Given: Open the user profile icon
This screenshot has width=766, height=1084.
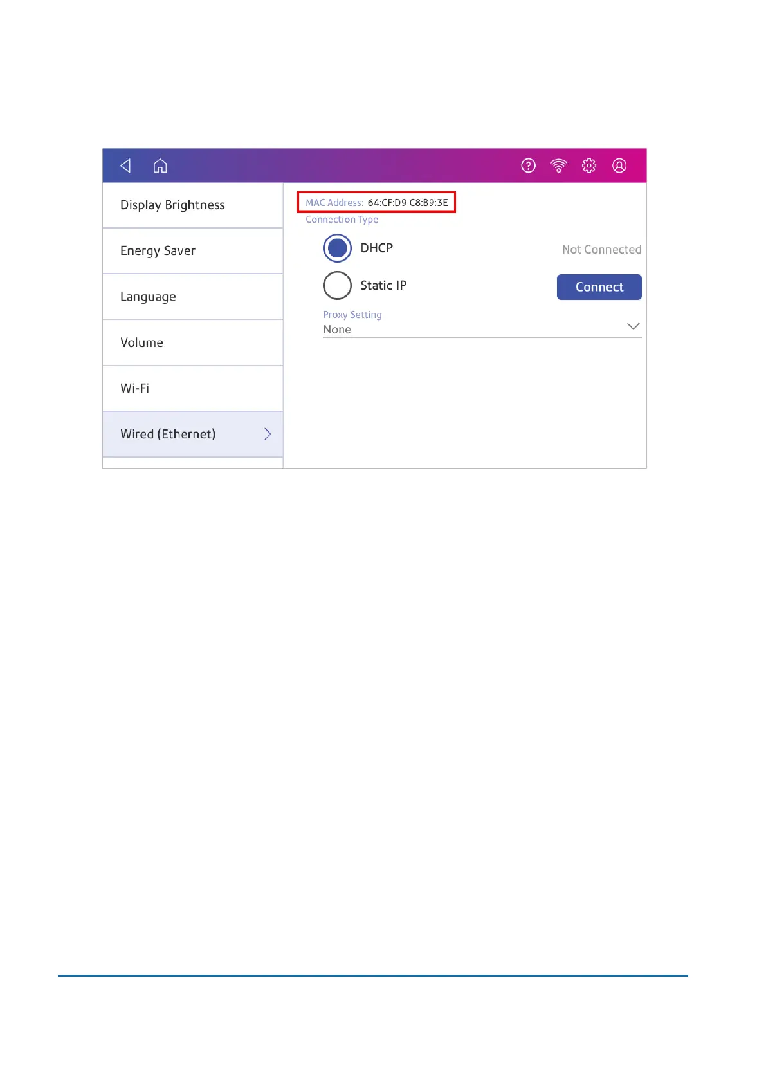Looking at the screenshot, I should pyautogui.click(x=619, y=166).
